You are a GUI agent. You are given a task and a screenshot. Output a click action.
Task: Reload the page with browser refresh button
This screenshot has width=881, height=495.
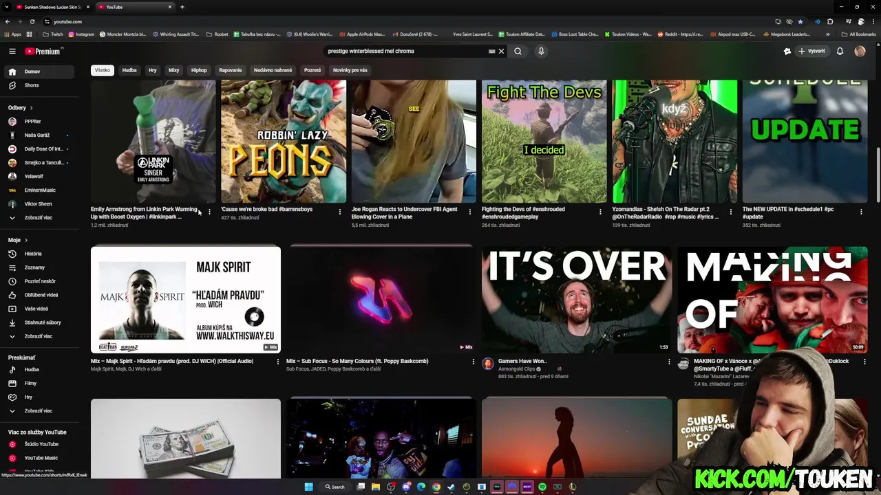point(32,21)
